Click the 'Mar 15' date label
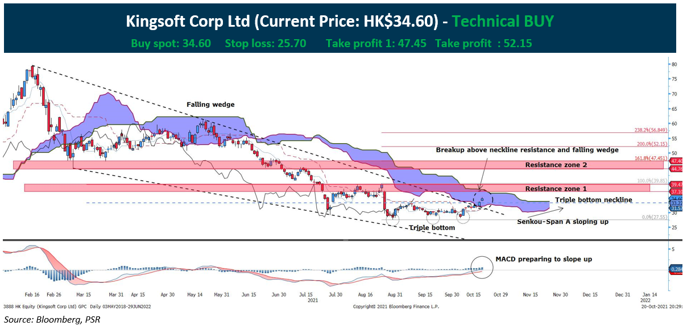This screenshot has height=330, width=687. (84, 295)
